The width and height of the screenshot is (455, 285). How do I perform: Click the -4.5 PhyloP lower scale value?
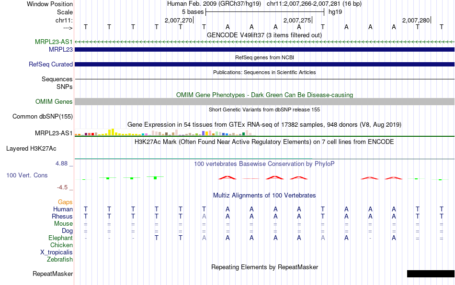(62, 187)
